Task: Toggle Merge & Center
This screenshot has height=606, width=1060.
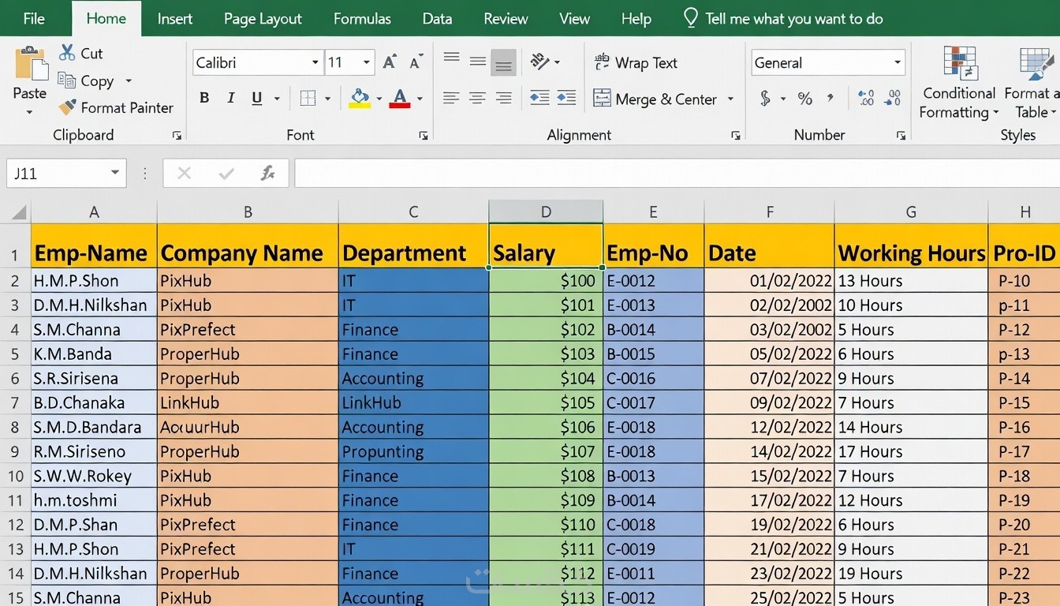Action: (x=655, y=99)
